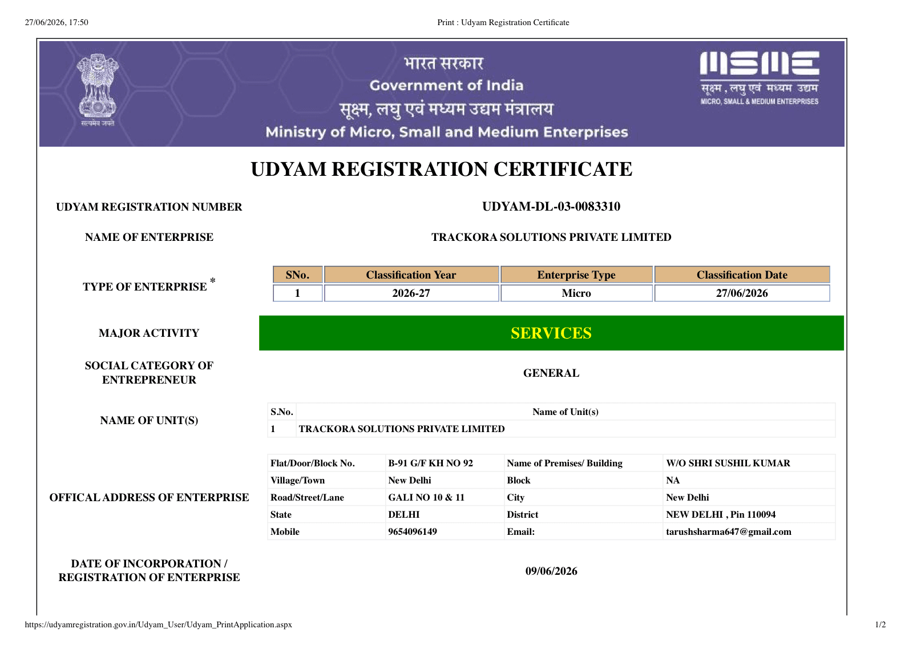The height and width of the screenshot is (645, 913).
Task: Click the page number 1/2
Action: pyautogui.click(x=880, y=624)
